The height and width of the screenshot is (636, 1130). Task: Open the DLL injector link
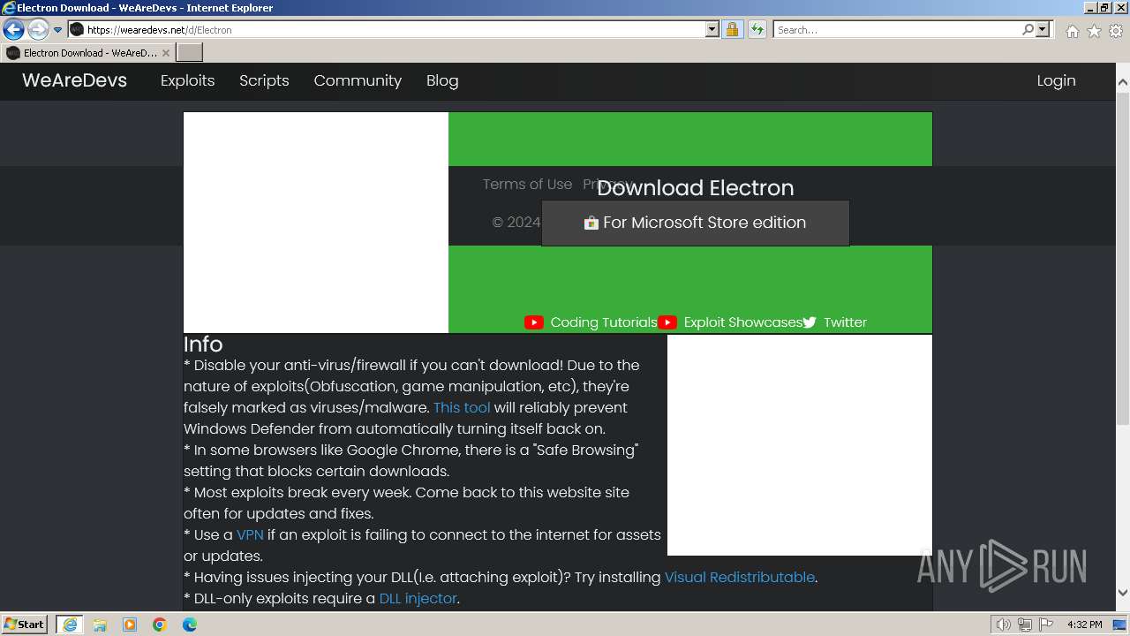tap(418, 598)
